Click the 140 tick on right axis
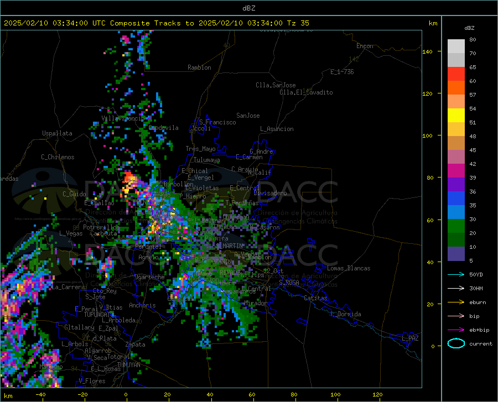The image size is (498, 402). pos(427,51)
